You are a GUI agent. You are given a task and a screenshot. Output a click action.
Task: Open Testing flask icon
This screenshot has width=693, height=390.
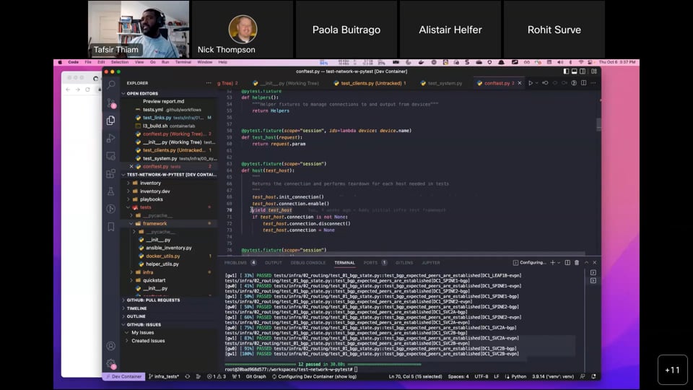[x=111, y=191]
